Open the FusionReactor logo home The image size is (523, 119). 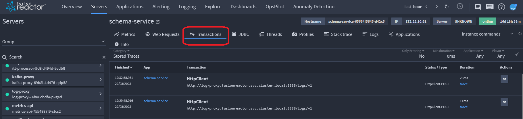(25, 6)
